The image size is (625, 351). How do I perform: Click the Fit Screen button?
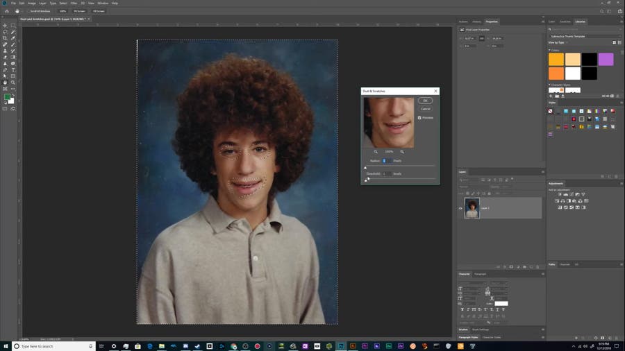79,11
